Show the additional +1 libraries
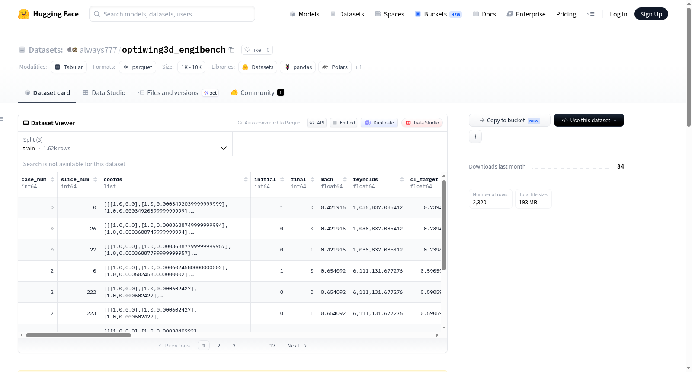 pyautogui.click(x=359, y=67)
